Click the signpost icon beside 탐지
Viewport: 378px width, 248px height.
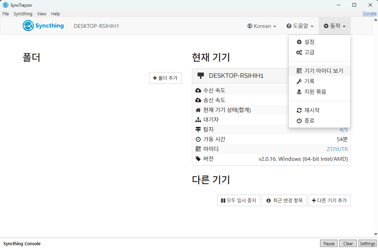(x=198, y=129)
